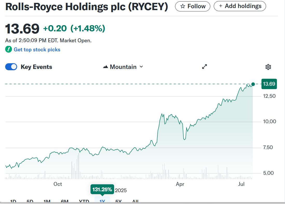This screenshot has width=285, height=204.
Task: Select the 5D time range tab
Action: pos(30,201)
